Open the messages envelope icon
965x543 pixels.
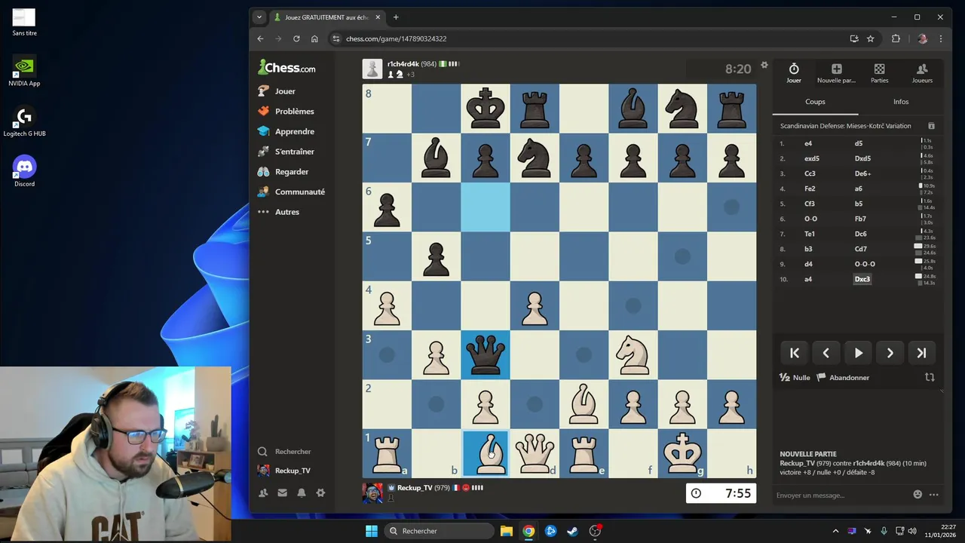282,492
